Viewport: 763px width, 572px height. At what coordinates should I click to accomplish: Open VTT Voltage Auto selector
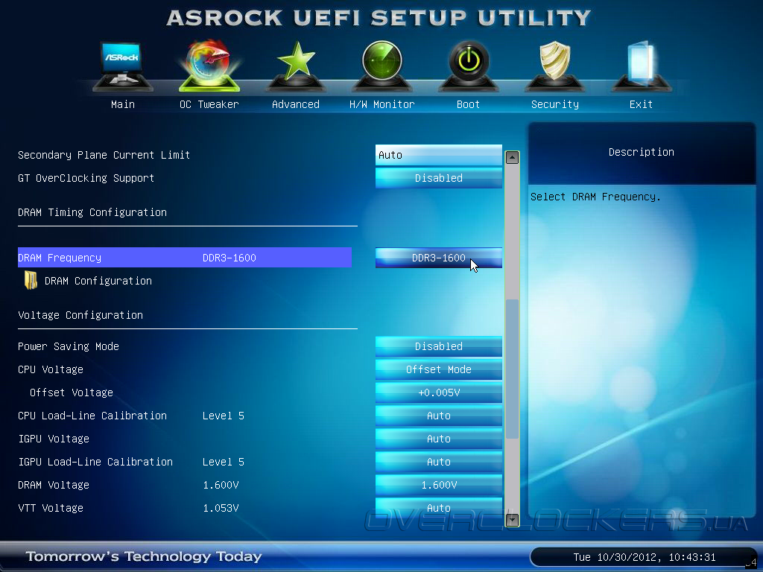(x=438, y=508)
